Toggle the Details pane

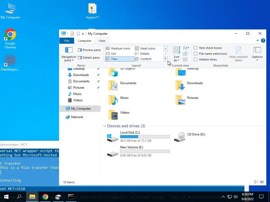pos(89,58)
